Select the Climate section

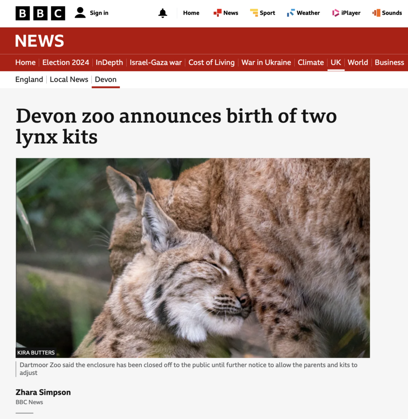[311, 63]
